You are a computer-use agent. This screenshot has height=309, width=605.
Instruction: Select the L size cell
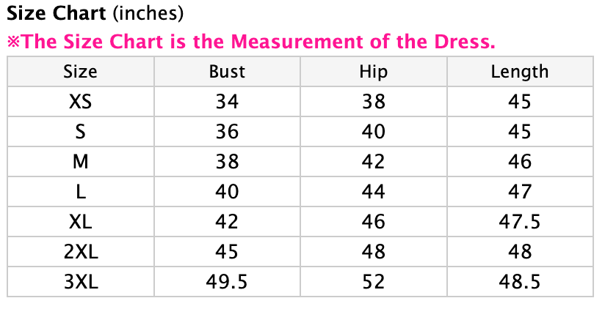(x=80, y=192)
